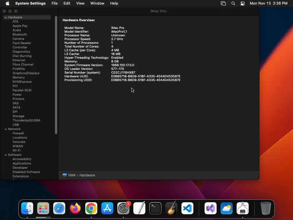Select Graphics/Displays in the sidebar
The width and height of the screenshot is (293, 220).
click(26, 73)
